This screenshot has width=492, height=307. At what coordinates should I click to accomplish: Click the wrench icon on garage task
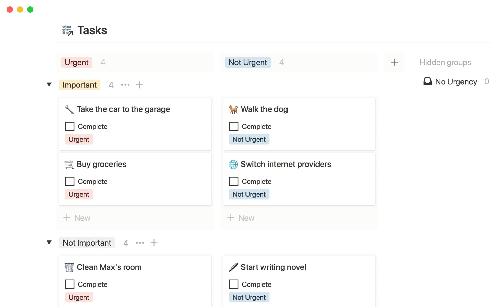click(69, 109)
